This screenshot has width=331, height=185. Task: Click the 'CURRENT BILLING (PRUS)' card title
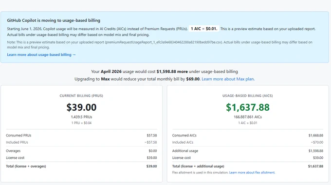(x=81, y=96)
